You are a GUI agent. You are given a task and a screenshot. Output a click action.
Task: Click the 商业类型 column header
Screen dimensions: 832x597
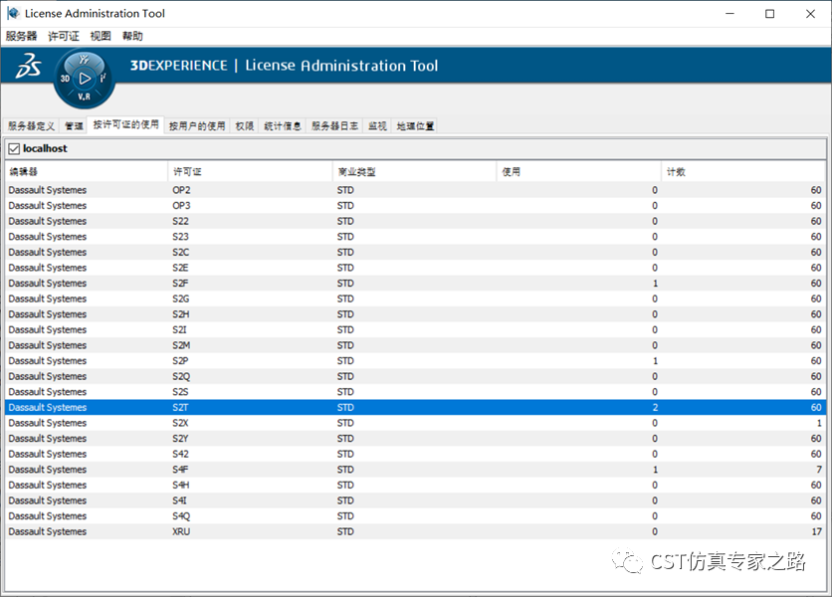pos(414,171)
